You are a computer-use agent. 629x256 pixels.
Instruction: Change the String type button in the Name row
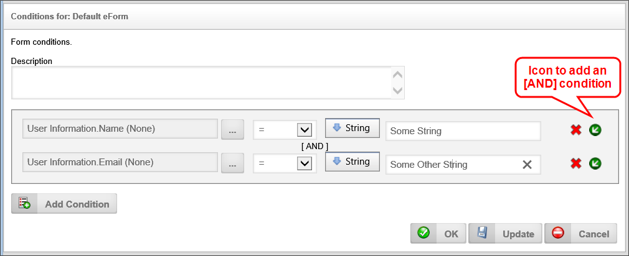(352, 129)
